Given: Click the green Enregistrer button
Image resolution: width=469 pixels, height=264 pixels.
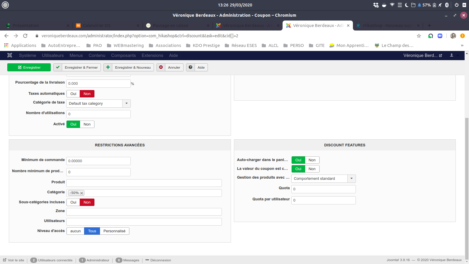Looking at the screenshot, I should [29, 67].
